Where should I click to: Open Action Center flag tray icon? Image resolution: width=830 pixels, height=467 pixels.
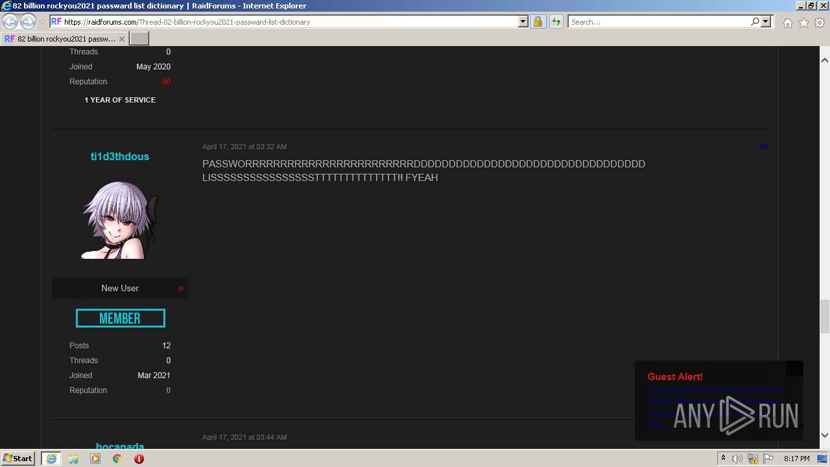(x=768, y=459)
